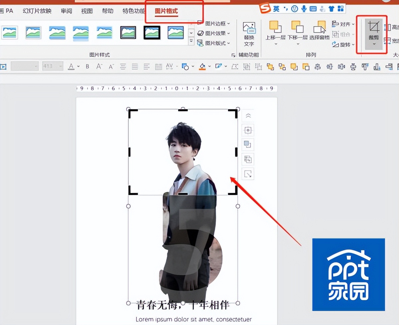Click the Sogou skin shirt icon
The width and height of the screenshot is (399, 325).
pyautogui.click(x=332, y=9)
